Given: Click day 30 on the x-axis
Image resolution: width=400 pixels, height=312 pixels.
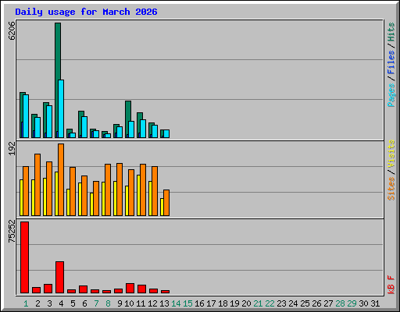Looking at the screenshot, I should tap(363, 303).
